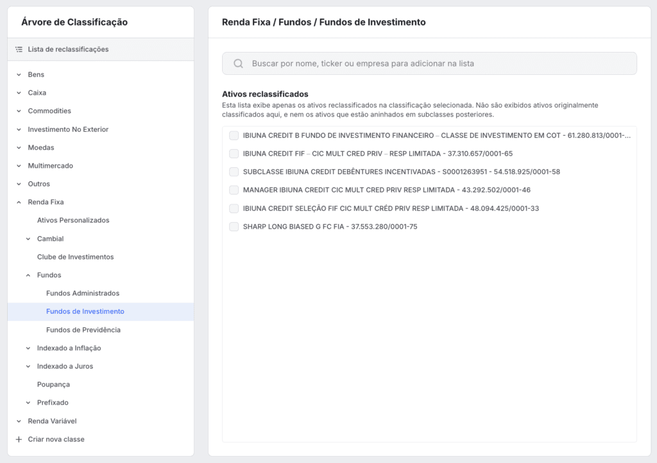657x463 pixels.
Task: Click the reclassification list icon
Action: tap(19, 49)
